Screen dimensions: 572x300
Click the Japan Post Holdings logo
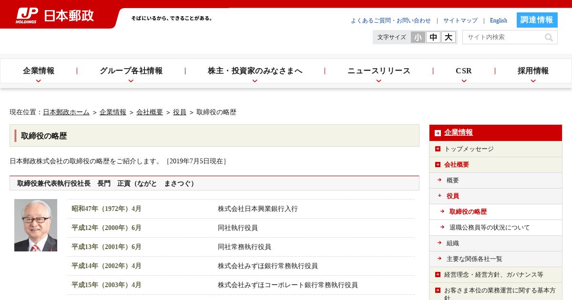coord(55,15)
